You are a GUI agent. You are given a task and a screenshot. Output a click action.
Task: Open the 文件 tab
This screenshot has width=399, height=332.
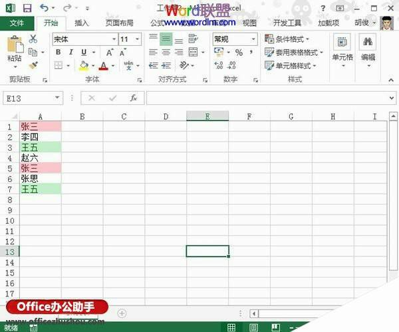(17, 23)
